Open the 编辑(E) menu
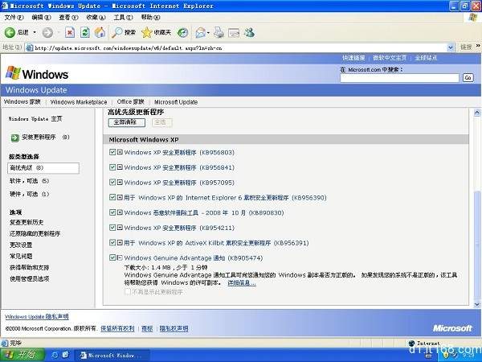 coord(41,18)
